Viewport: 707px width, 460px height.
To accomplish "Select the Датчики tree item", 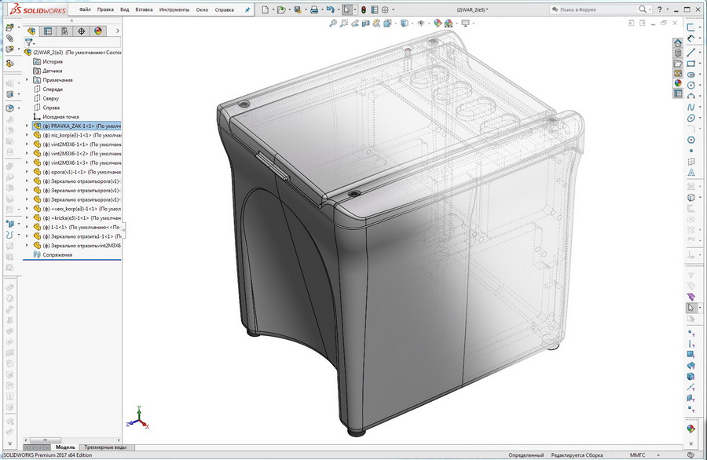I will 53,71.
